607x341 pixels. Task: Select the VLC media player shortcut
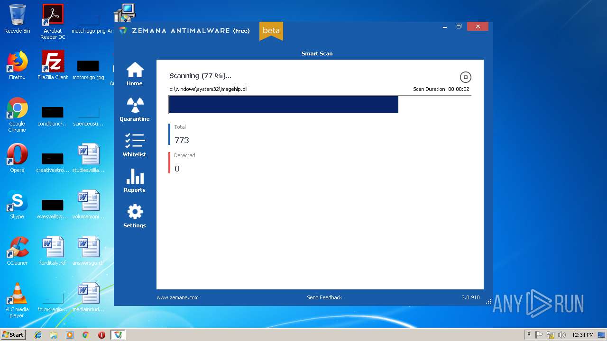pyautogui.click(x=17, y=300)
